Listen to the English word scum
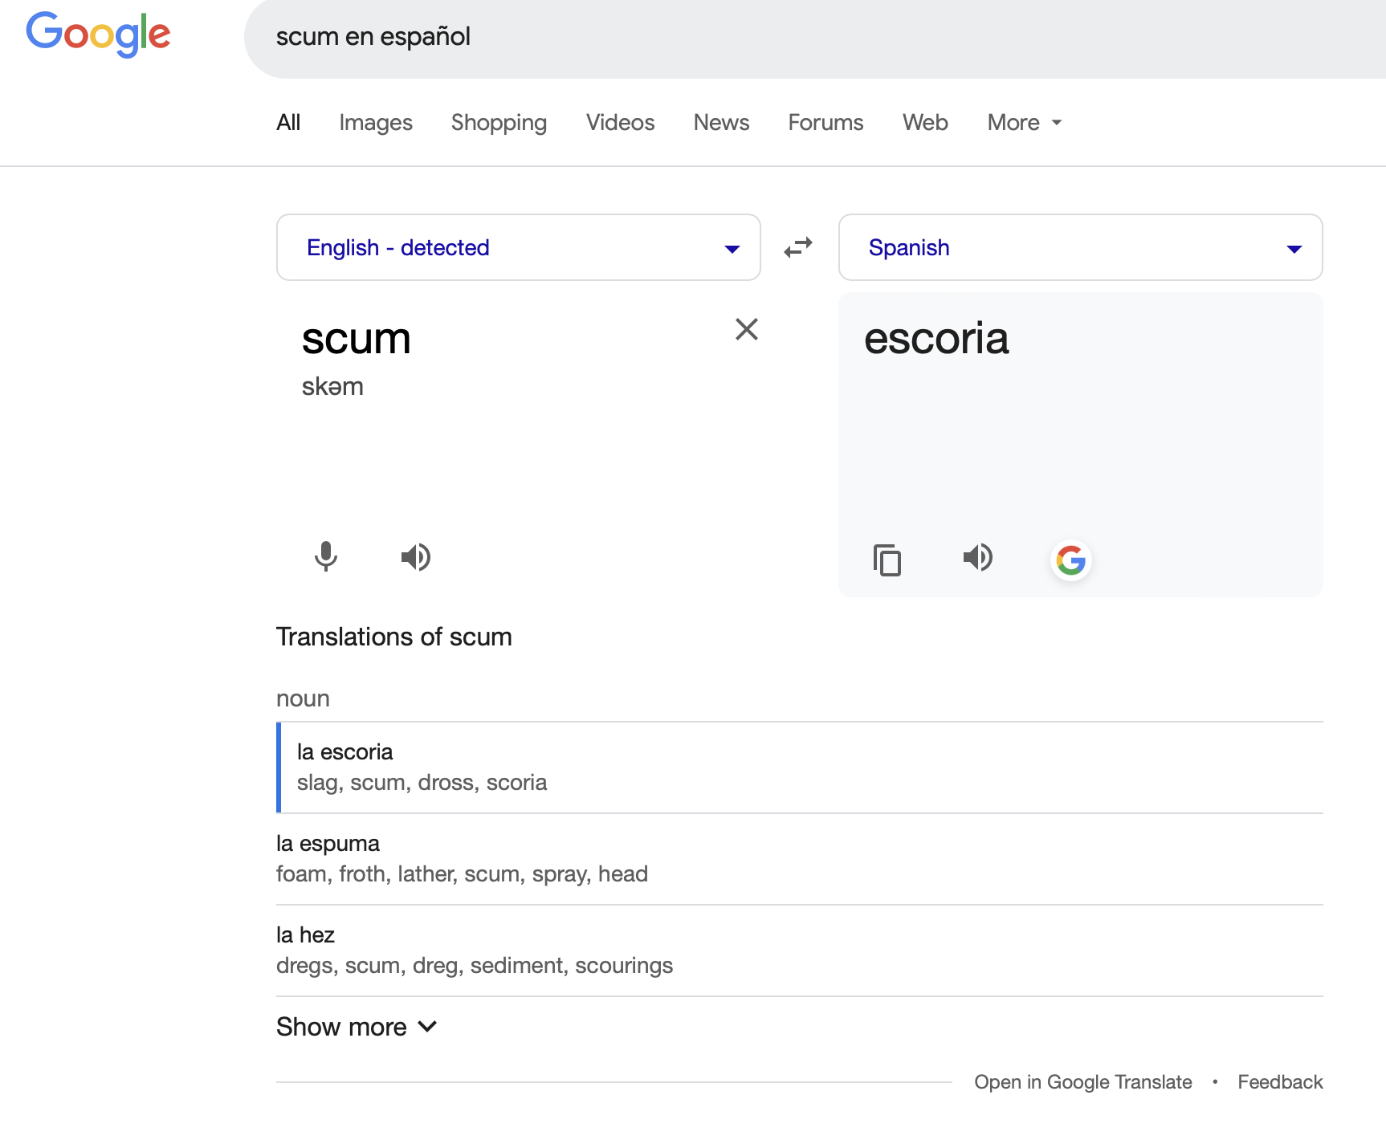This screenshot has height=1148, width=1386. tap(416, 556)
